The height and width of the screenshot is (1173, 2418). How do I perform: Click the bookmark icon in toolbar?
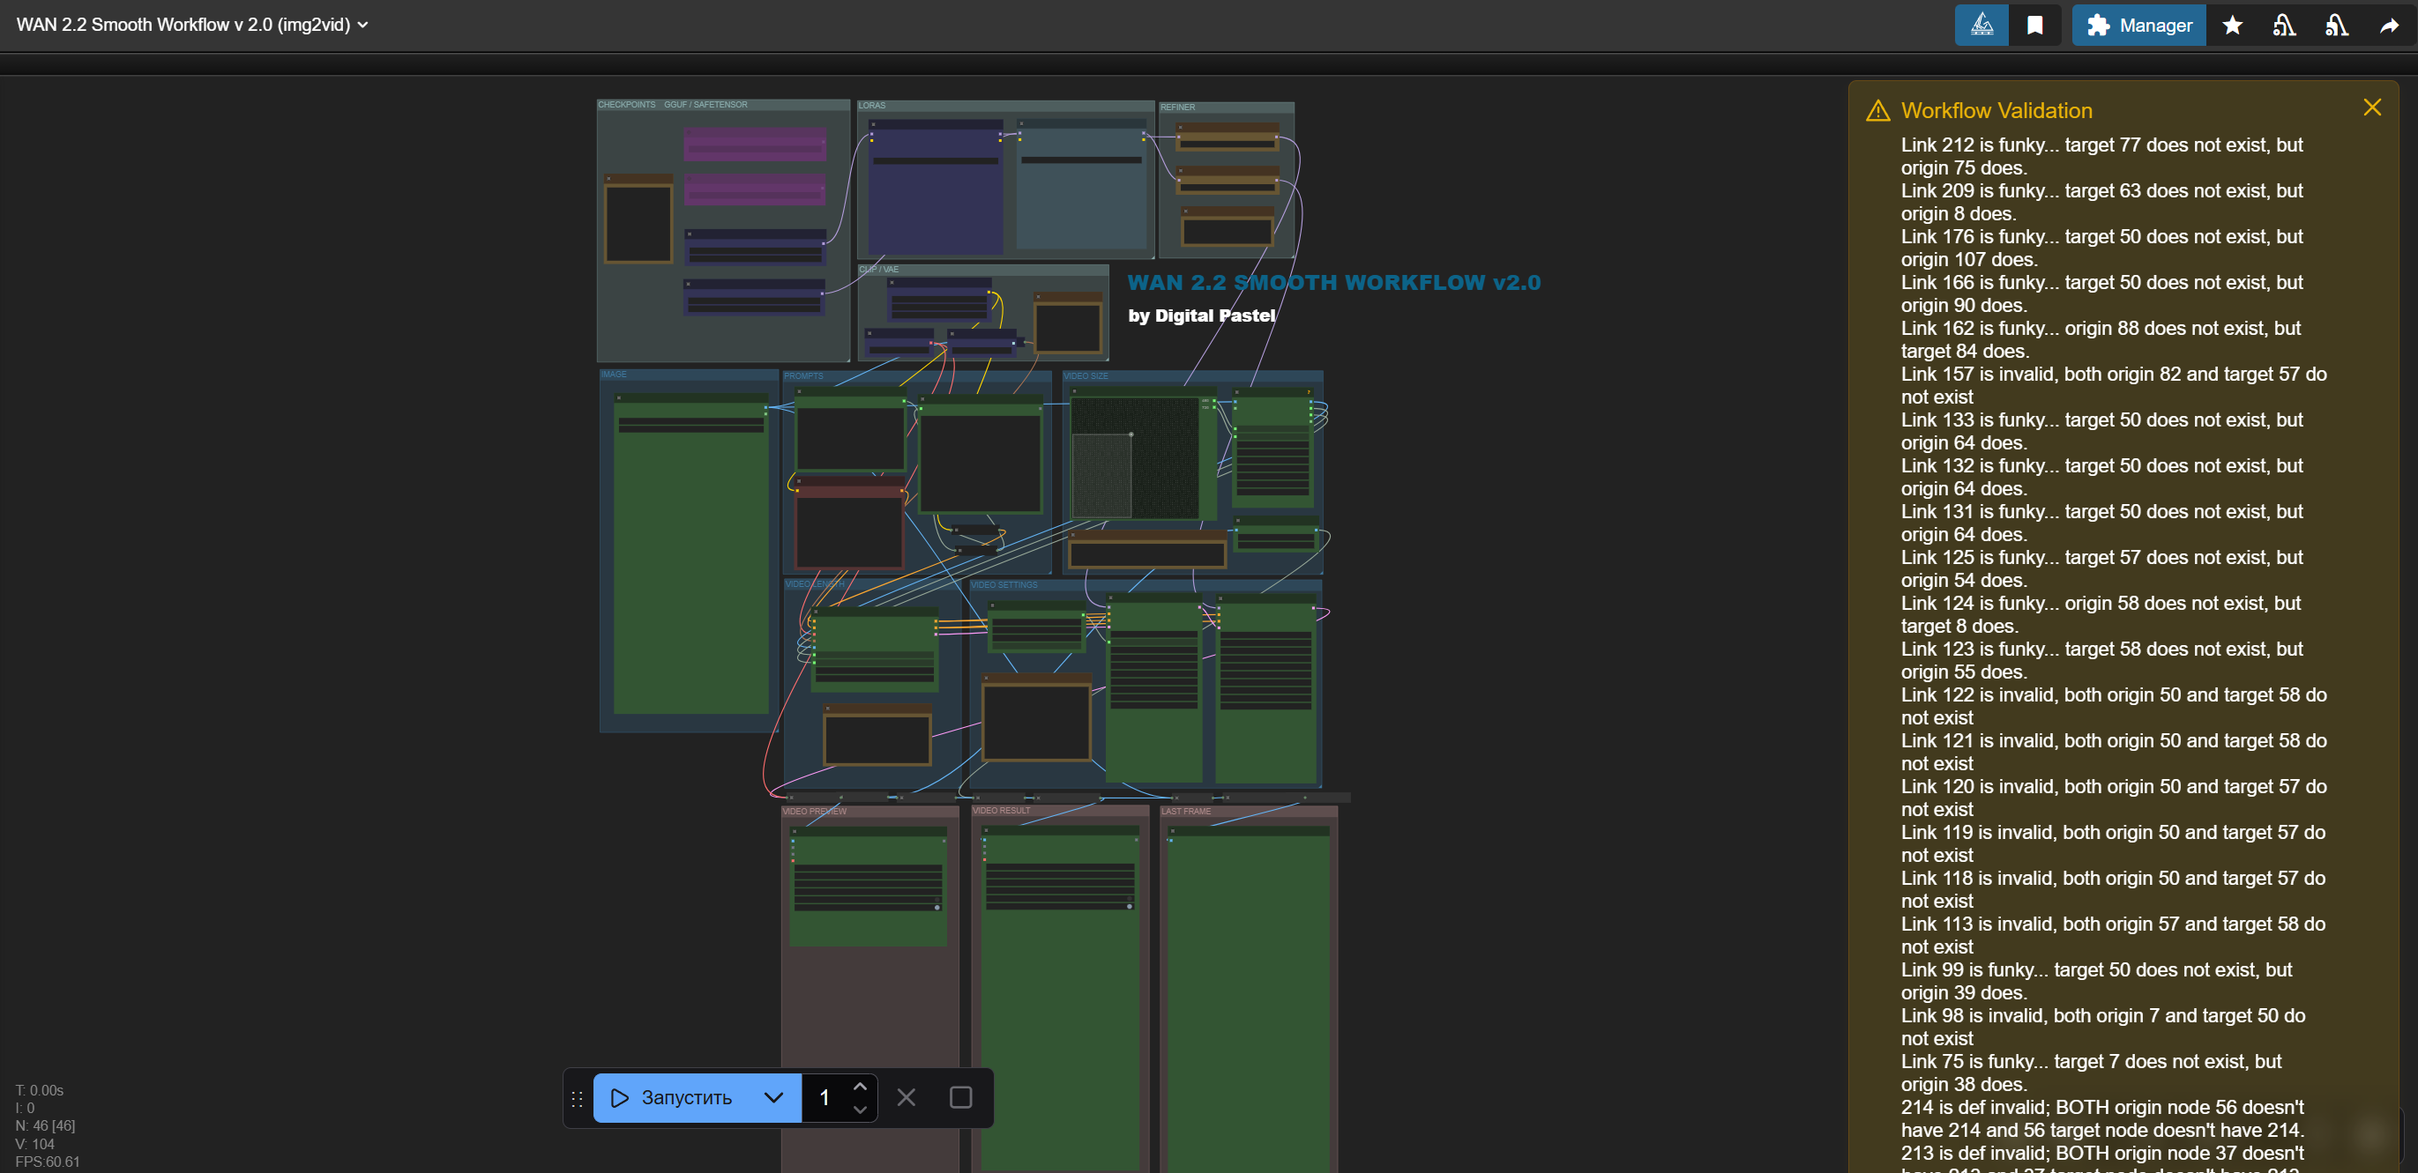tap(2034, 26)
